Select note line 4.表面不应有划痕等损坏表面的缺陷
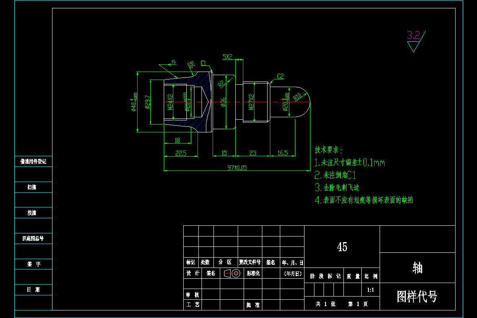 tap(364, 200)
